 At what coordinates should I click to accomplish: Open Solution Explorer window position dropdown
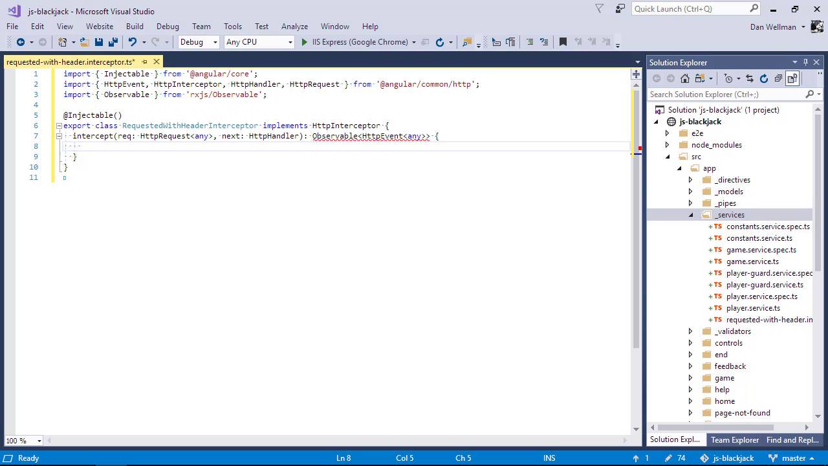coord(795,62)
